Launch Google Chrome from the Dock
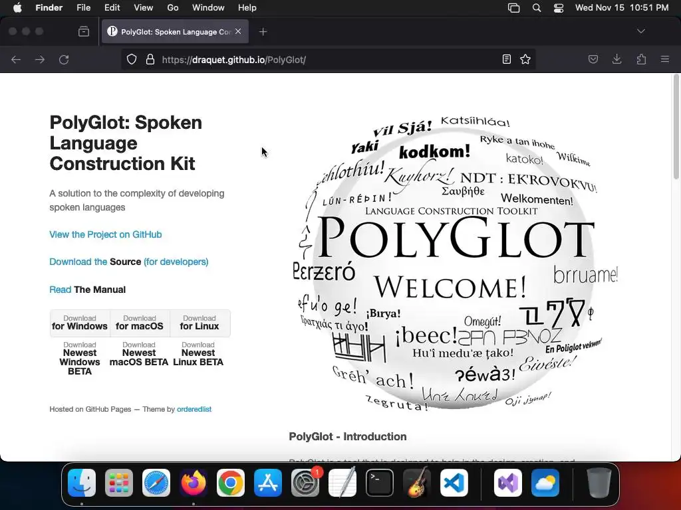Image resolution: width=681 pixels, height=510 pixels. (231, 483)
